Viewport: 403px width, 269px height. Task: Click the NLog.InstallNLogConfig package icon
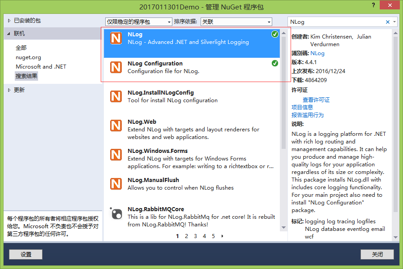116,96
